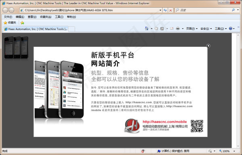Open the address bar history dropdown

pyautogui.click(x=160, y=10)
